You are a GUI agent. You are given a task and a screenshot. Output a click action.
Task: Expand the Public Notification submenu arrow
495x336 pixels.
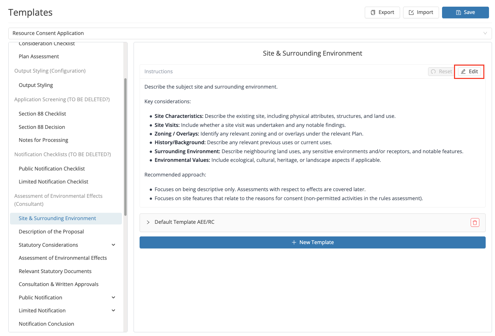click(113, 297)
